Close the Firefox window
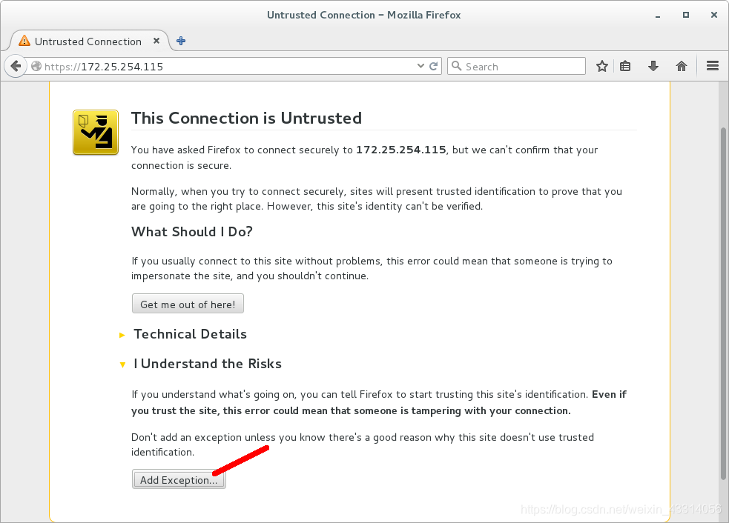This screenshot has height=523, width=729. tap(714, 15)
